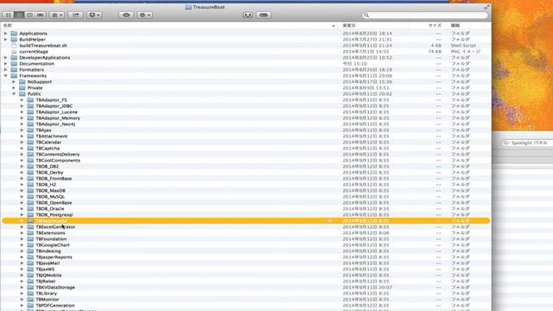Expand the TBAjax folder
This screenshot has width=553, height=311.
coord(22,130)
